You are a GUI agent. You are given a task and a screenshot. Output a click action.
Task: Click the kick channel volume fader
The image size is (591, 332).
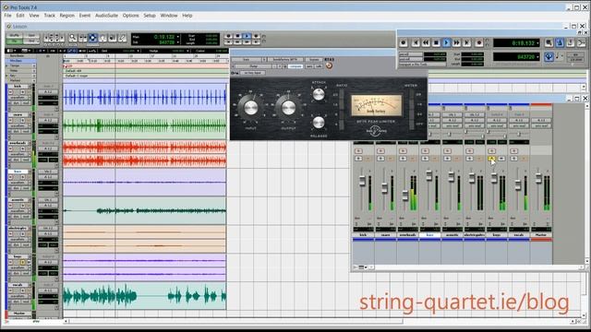click(x=362, y=181)
